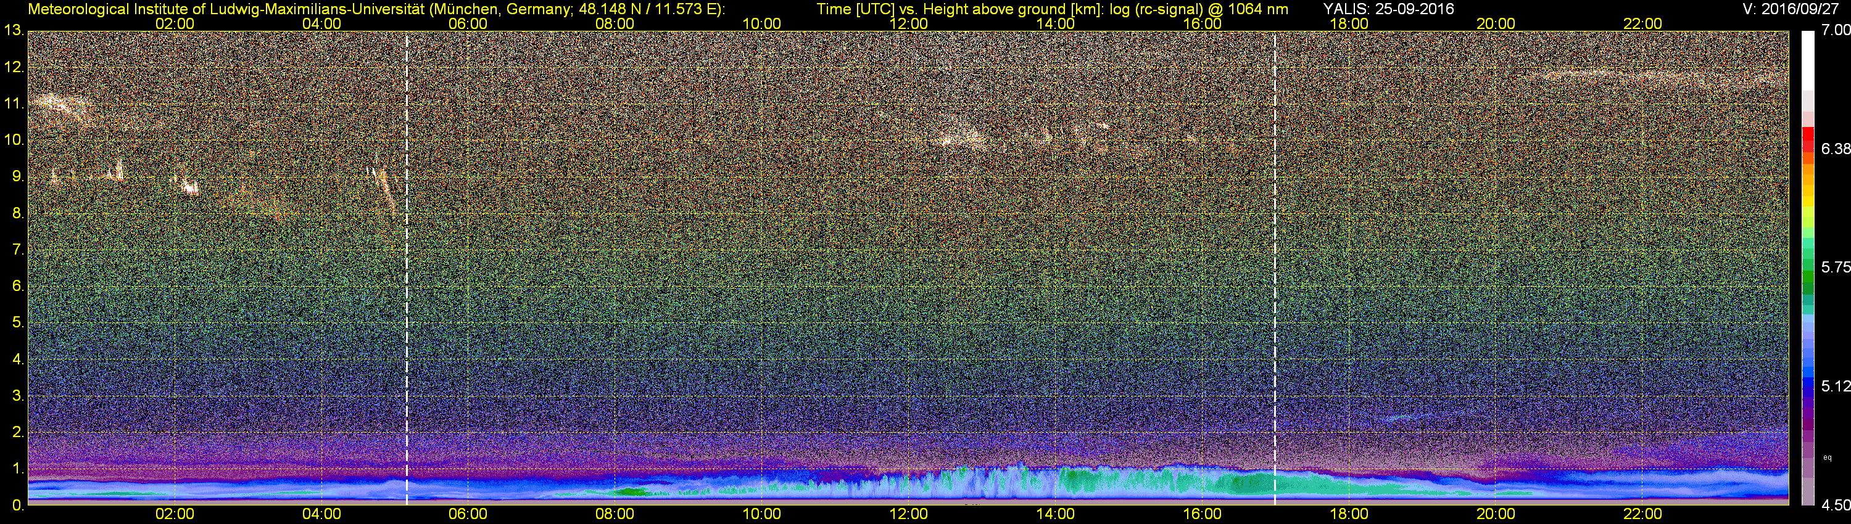
Task: Click the '5.' height axis label
Action: (18, 323)
